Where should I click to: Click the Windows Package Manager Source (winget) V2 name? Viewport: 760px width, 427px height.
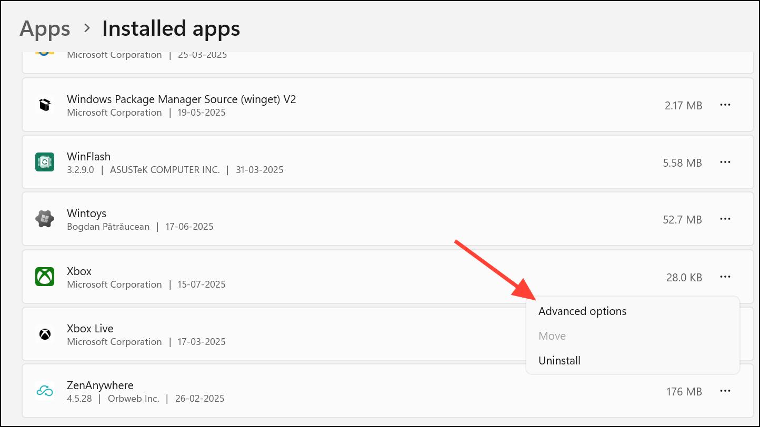[x=182, y=99]
